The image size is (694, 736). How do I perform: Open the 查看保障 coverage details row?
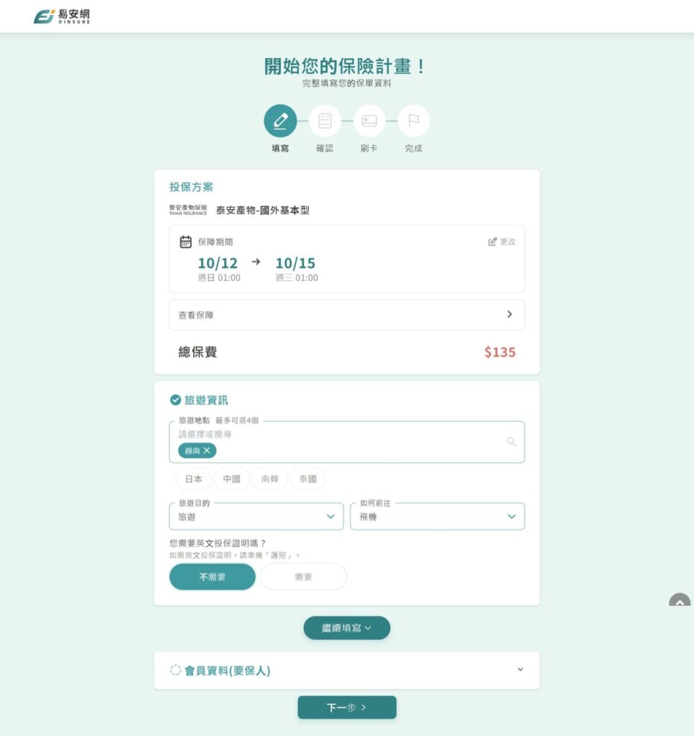point(347,315)
